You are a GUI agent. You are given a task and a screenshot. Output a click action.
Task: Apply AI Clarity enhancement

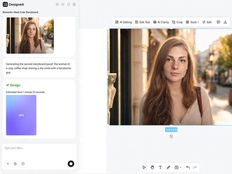(x=161, y=22)
